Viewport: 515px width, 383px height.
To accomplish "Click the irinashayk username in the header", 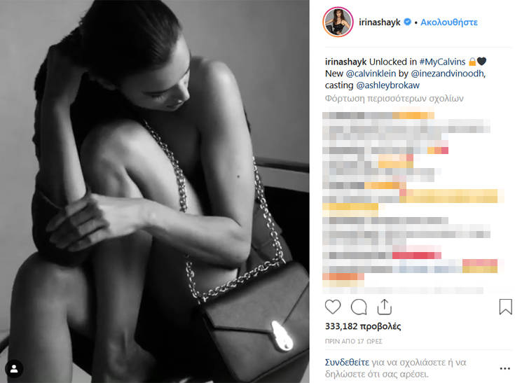I will [379, 22].
